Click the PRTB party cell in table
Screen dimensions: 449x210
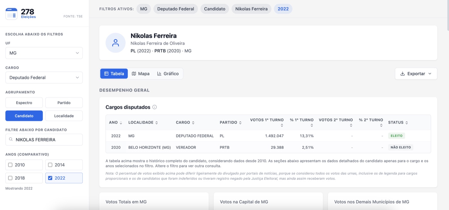pyautogui.click(x=224, y=147)
